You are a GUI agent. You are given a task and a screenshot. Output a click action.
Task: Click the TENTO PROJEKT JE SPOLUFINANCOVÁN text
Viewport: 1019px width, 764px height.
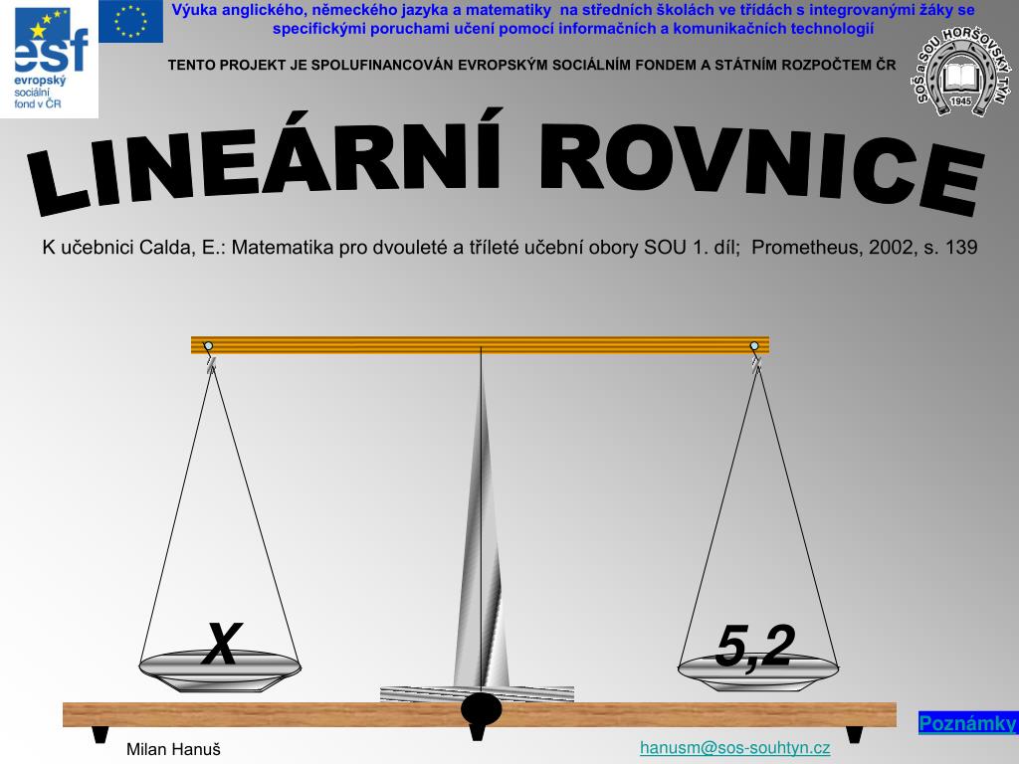pyautogui.click(x=531, y=65)
